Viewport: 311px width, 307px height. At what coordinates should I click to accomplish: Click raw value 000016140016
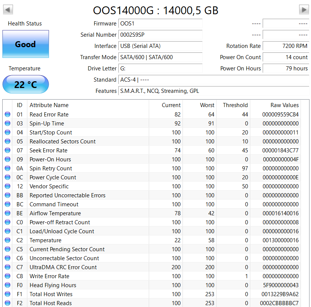coord(280,213)
